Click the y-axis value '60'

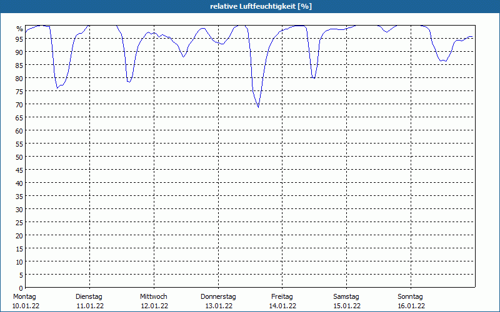click(x=19, y=130)
